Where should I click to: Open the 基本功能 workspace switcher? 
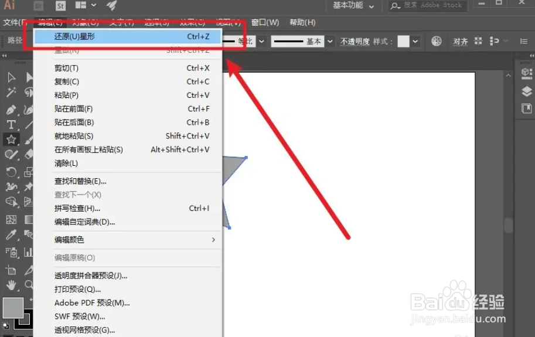(x=353, y=5)
